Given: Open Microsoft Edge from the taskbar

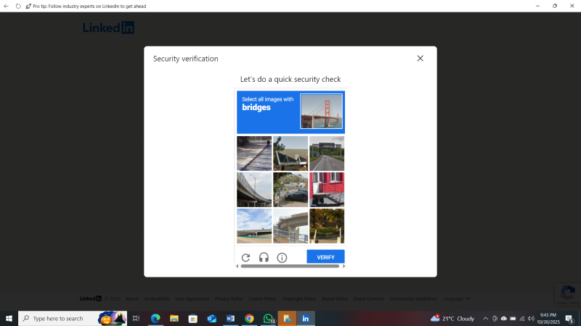Looking at the screenshot, I should (155, 318).
